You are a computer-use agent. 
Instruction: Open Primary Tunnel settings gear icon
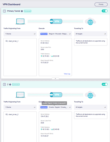click(22, 11)
